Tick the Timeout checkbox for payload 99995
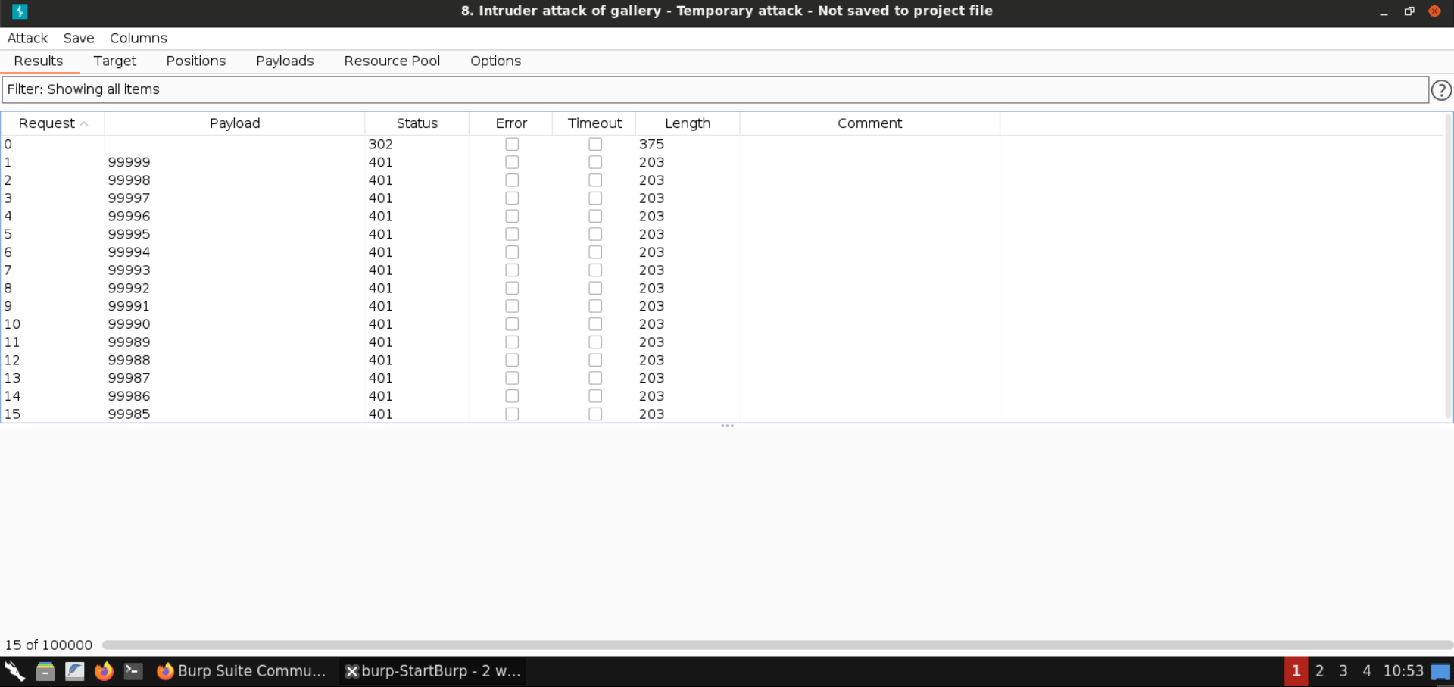1454x687 pixels. (x=595, y=234)
